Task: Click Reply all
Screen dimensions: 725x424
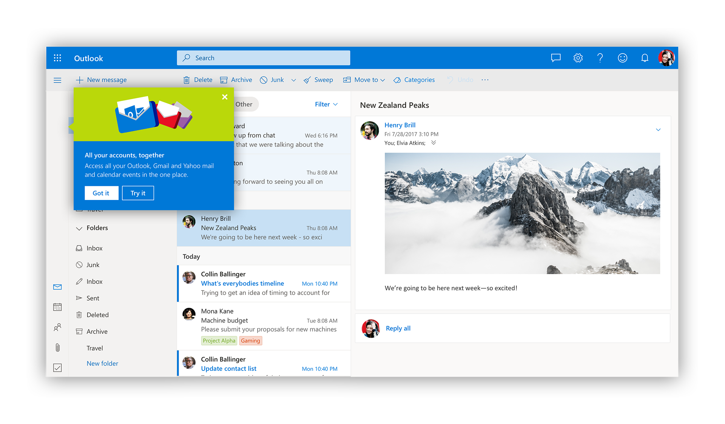Action: tap(398, 328)
